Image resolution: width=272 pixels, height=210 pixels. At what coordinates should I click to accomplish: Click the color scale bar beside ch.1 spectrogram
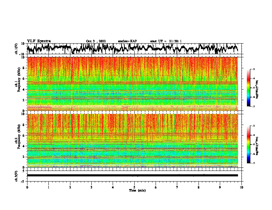(249, 88)
